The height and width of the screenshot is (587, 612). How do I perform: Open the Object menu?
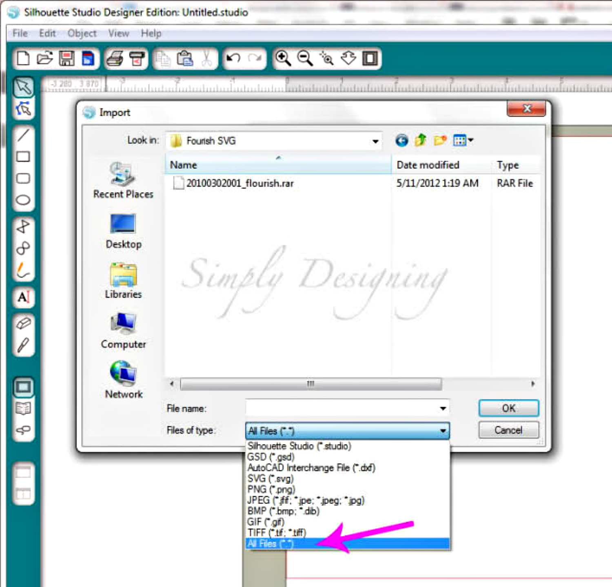[82, 33]
